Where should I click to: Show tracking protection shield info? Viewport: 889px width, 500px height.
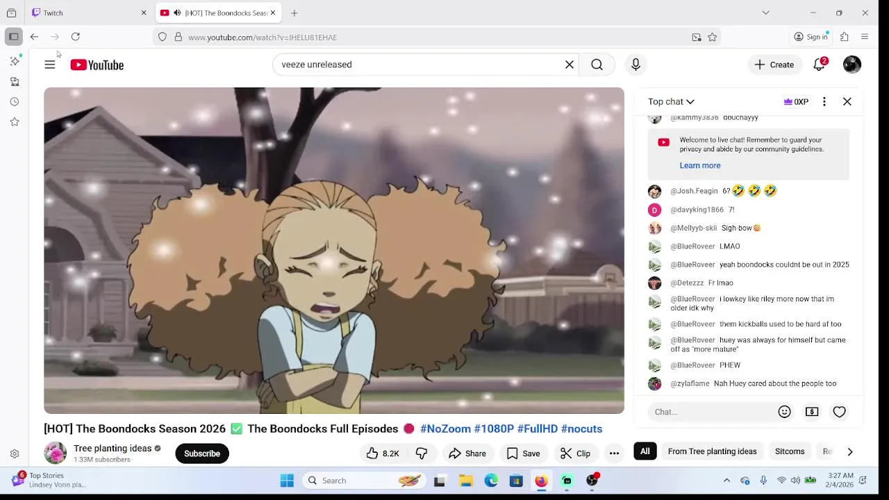163,37
